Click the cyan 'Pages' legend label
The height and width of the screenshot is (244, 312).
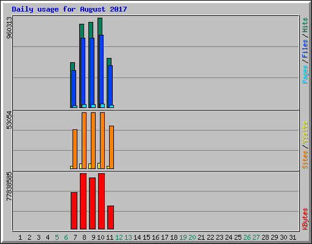pyautogui.click(x=305, y=74)
